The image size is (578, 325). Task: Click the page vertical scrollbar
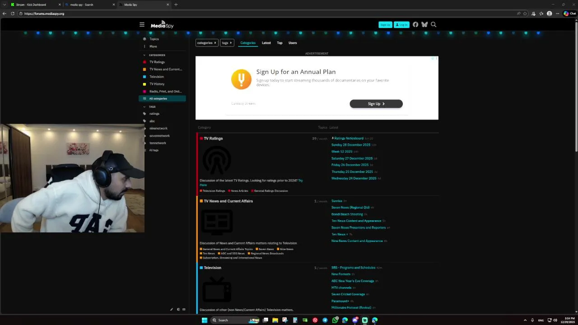point(576,86)
